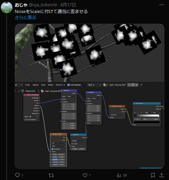Open the Noise Texture fBM type dropdown
The image size is (169, 180).
coord(58,146)
